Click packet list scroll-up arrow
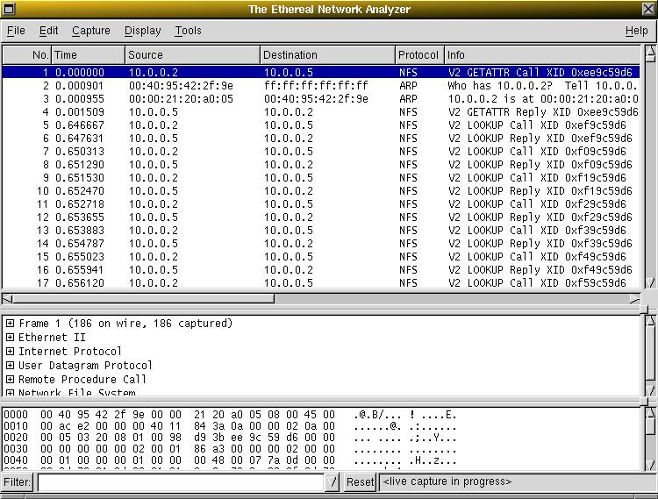The width and height of the screenshot is (658, 499). pos(650,51)
